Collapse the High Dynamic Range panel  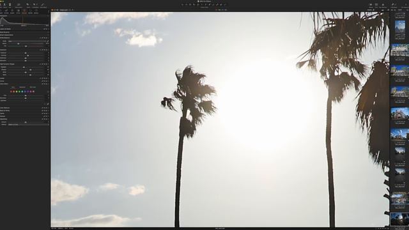click(7, 64)
